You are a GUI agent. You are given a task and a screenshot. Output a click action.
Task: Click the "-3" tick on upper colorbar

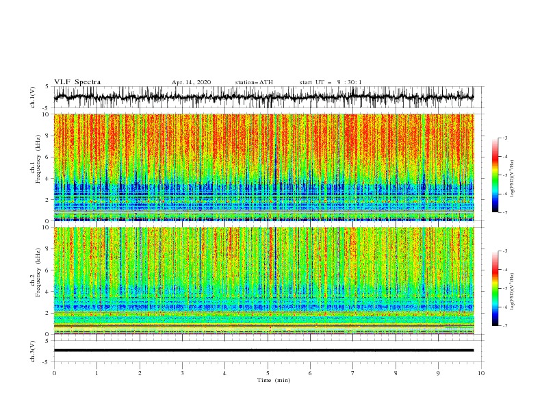[x=505, y=138]
